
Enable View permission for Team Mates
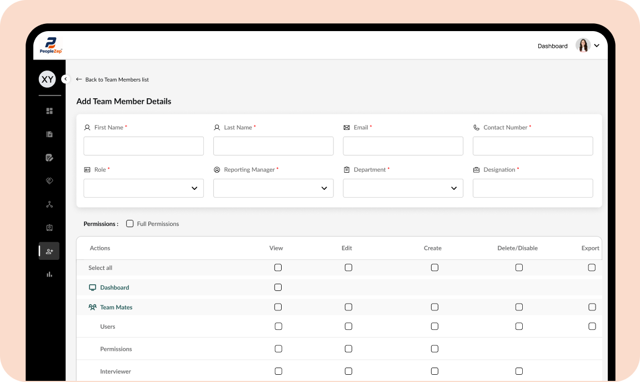pos(278,307)
